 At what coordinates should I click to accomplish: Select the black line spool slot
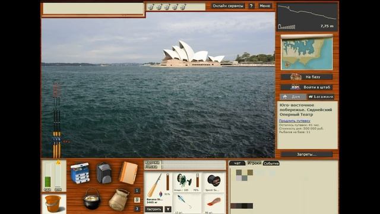click(214, 182)
